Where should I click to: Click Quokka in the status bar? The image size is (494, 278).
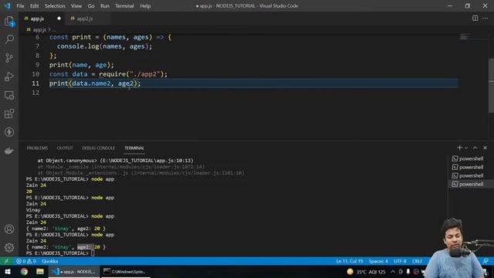49,261
